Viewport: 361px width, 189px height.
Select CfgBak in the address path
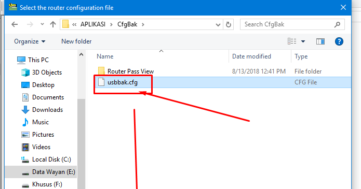click(x=127, y=24)
